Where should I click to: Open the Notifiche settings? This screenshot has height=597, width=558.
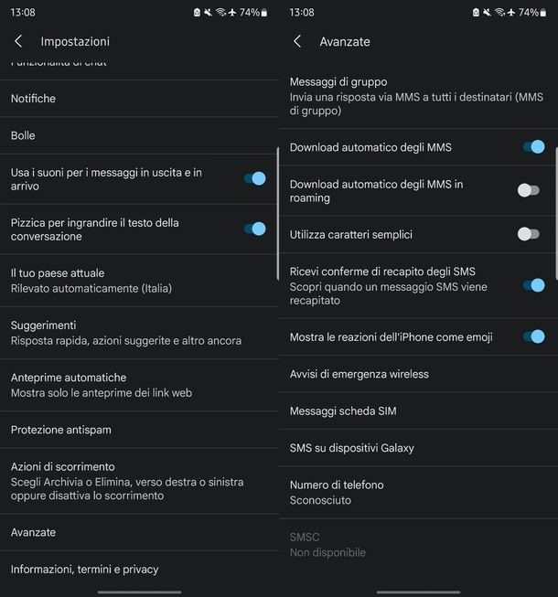tap(139, 99)
